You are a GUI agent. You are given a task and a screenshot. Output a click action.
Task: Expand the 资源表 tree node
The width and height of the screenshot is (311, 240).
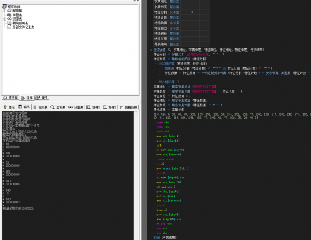click(5, 19)
